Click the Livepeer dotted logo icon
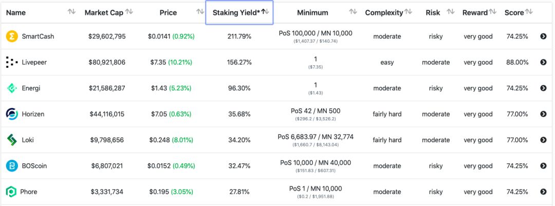 click(x=11, y=62)
